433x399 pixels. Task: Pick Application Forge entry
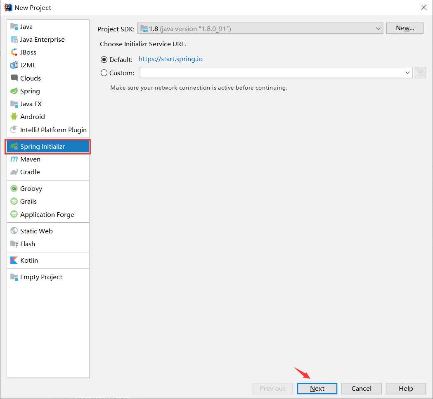pyautogui.click(x=48, y=214)
